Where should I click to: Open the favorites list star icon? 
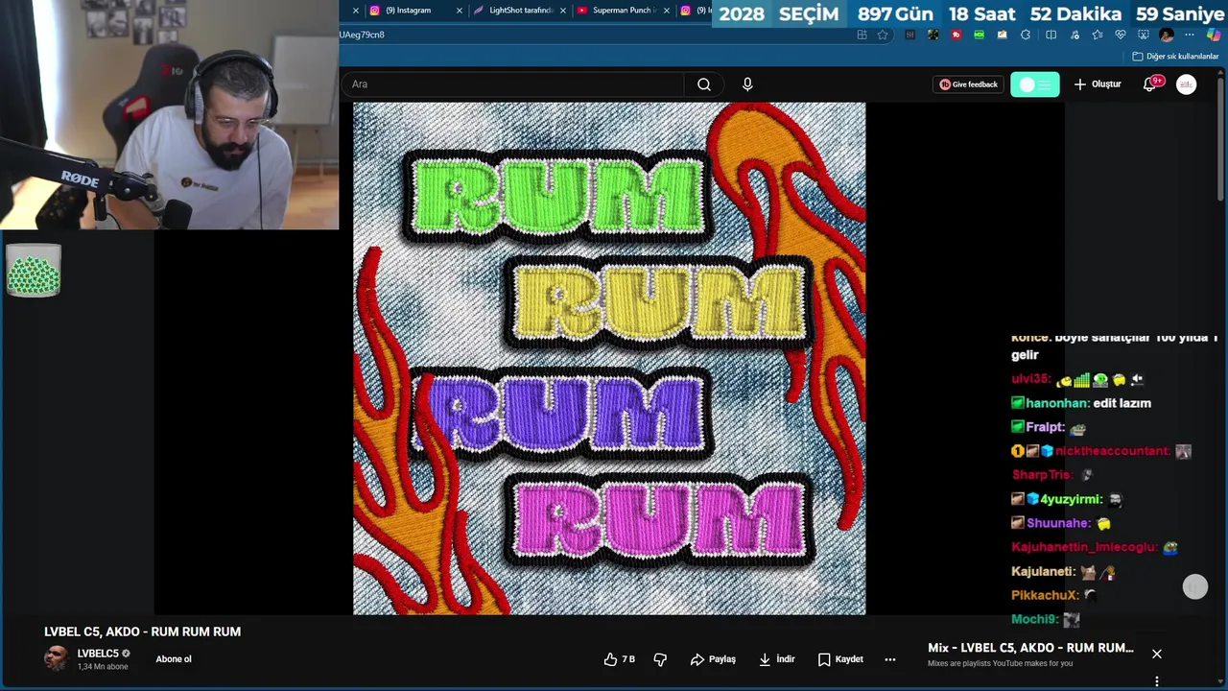point(1098,35)
